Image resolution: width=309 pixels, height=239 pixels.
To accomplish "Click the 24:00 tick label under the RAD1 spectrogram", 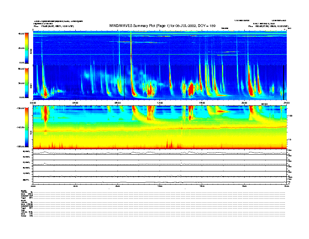I will [x=286, y=103].
